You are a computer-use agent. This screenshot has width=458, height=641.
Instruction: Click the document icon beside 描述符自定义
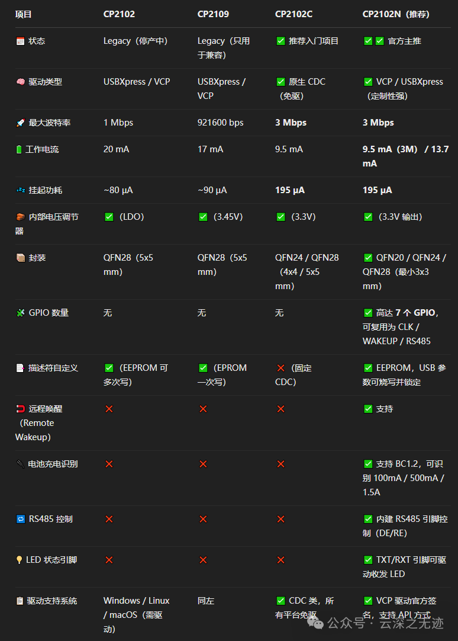20,368
